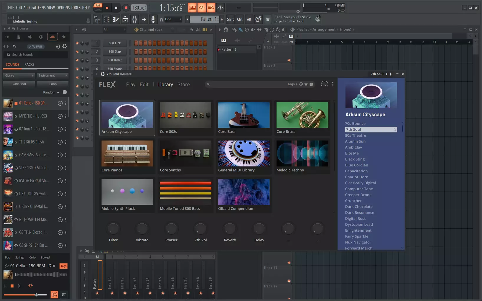The image size is (482, 301).
Task: Expand the Browser options arrow
Action: pos(5,29)
